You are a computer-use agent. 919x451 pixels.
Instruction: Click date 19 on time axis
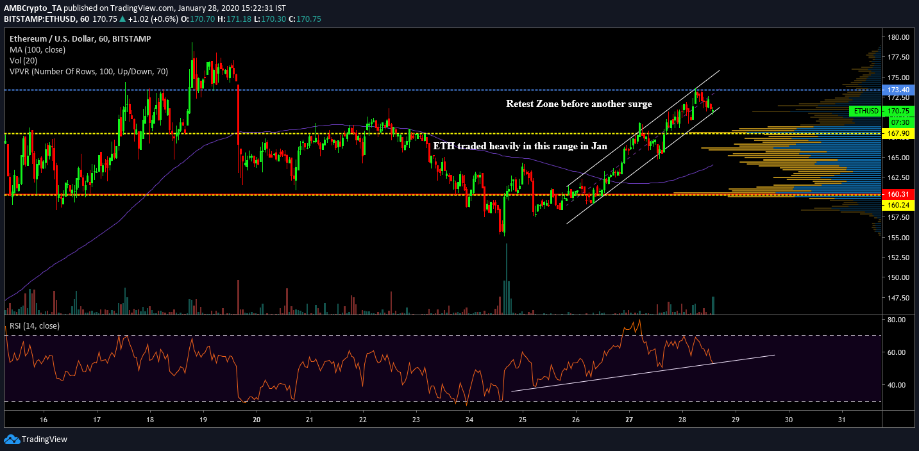203,420
